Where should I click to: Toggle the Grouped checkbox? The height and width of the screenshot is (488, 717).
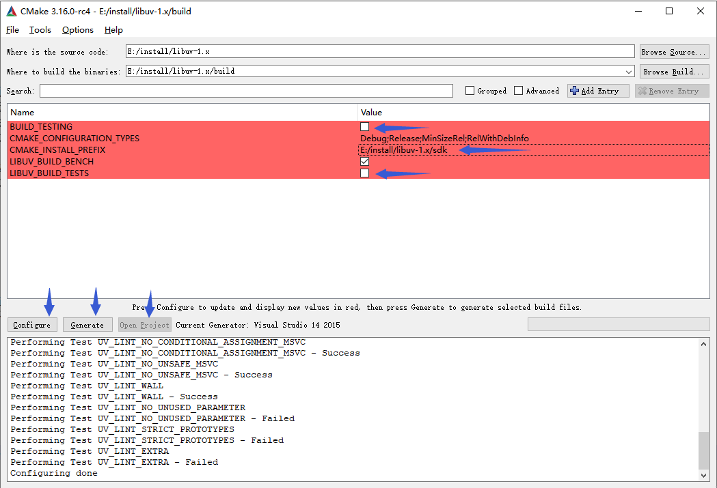[x=470, y=91]
